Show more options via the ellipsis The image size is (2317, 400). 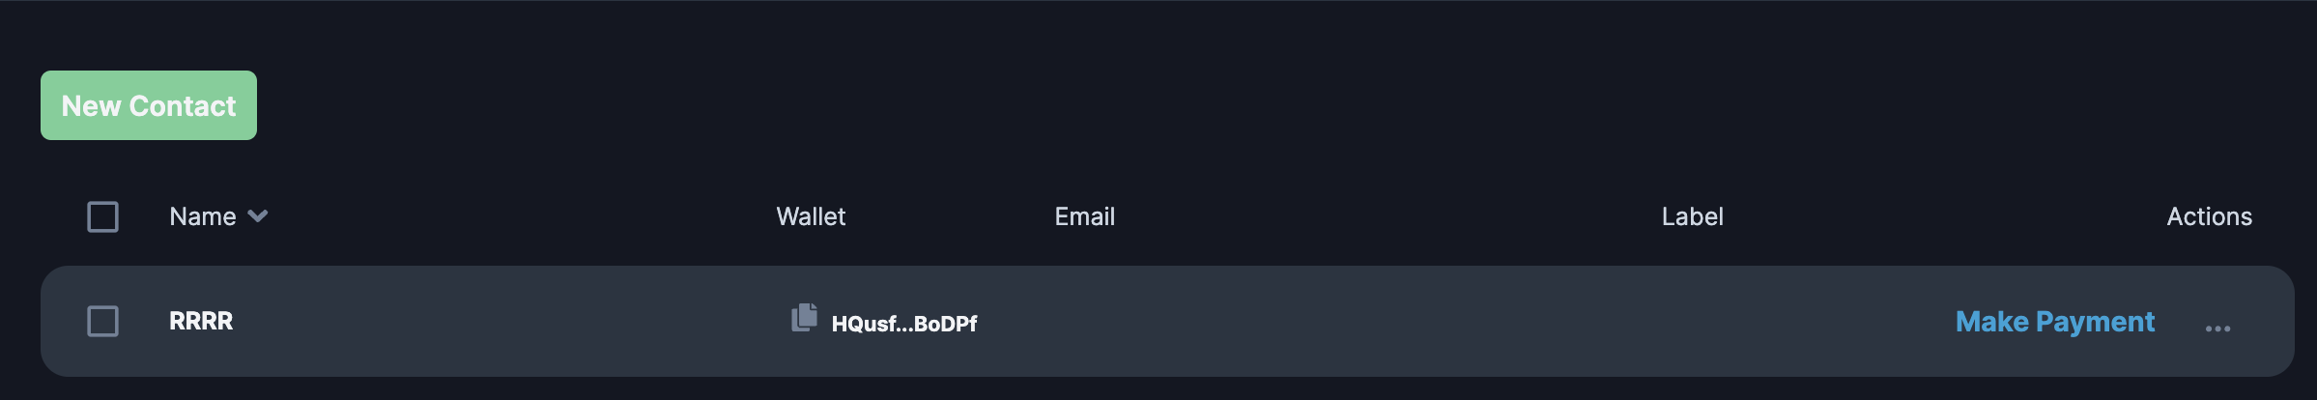2217,329
